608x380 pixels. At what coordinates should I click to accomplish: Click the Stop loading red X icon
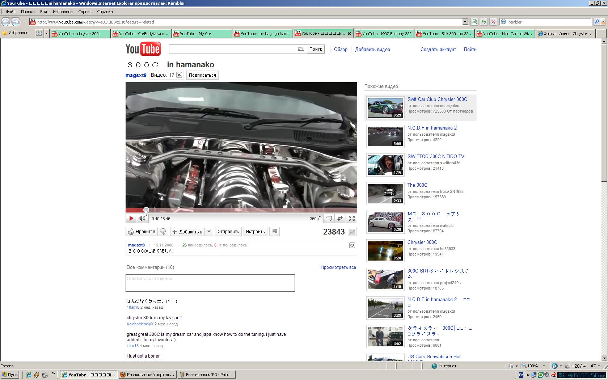[493, 22]
